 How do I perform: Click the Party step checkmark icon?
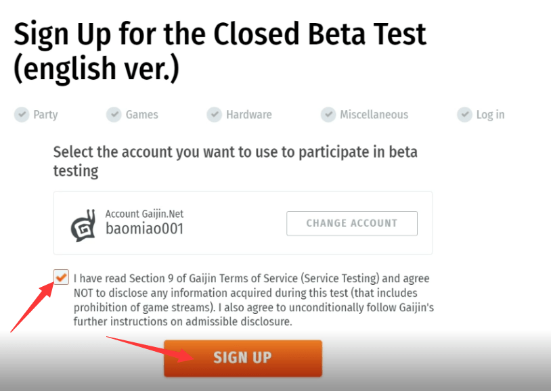pyautogui.click(x=22, y=114)
